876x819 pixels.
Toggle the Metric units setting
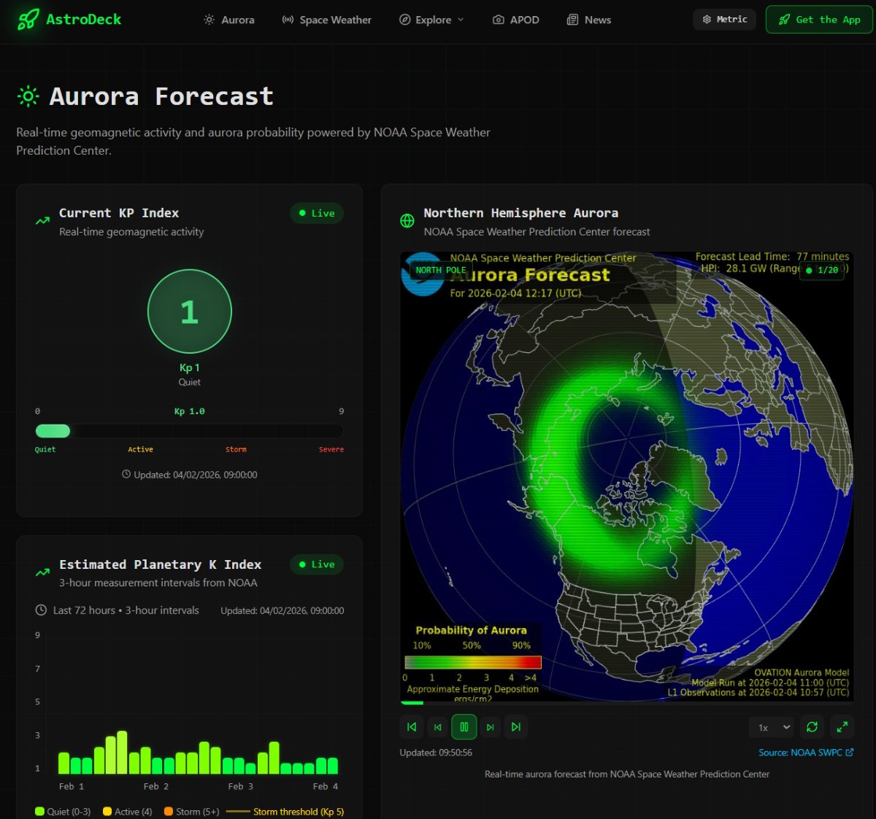click(724, 20)
